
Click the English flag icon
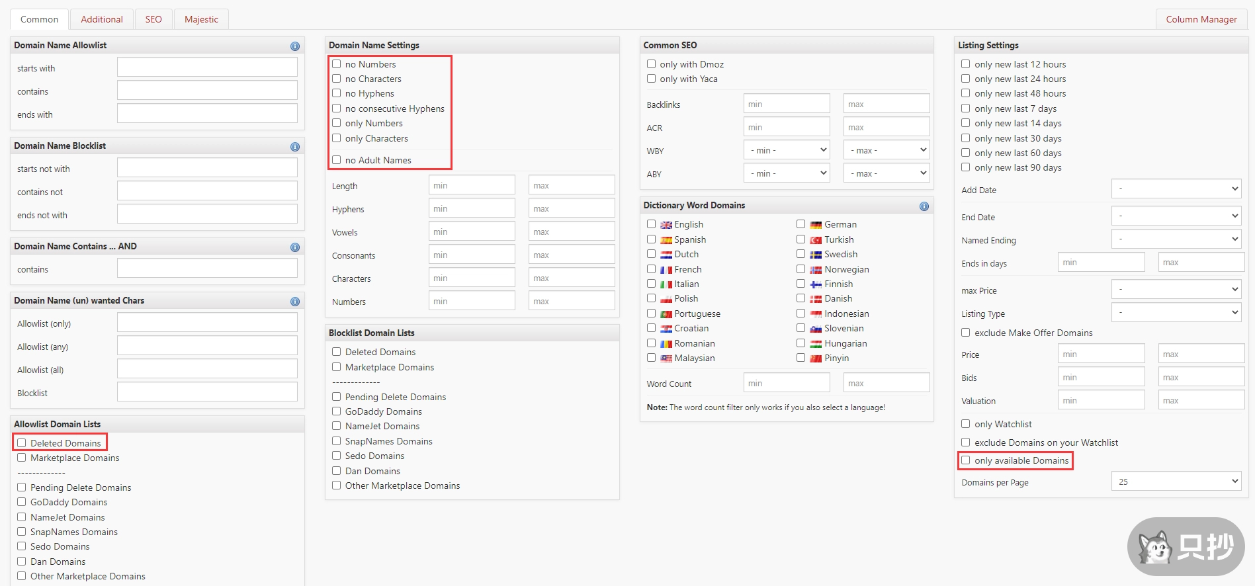[666, 226]
